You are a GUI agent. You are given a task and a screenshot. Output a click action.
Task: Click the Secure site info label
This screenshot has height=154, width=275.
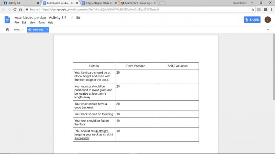click(x=32, y=9)
